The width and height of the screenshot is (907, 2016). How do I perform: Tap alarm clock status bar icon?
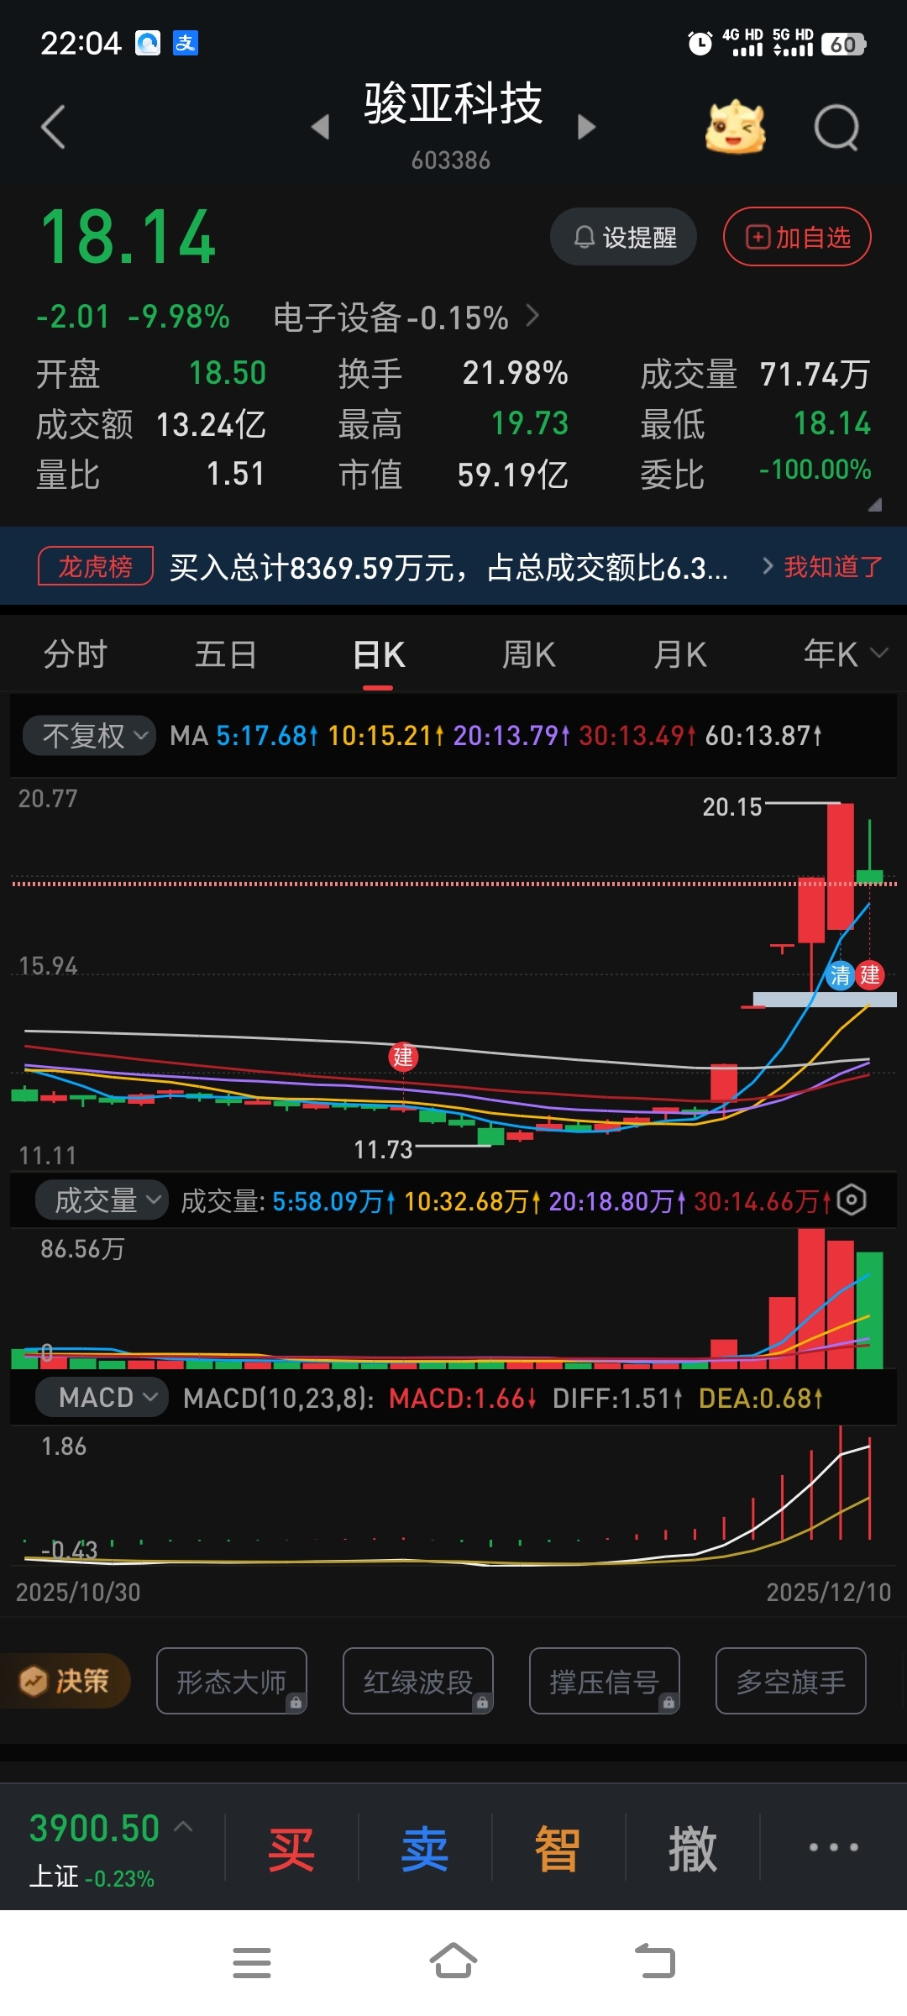pyautogui.click(x=700, y=43)
